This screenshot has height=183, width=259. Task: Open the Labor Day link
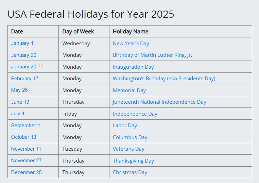[x=125, y=126]
